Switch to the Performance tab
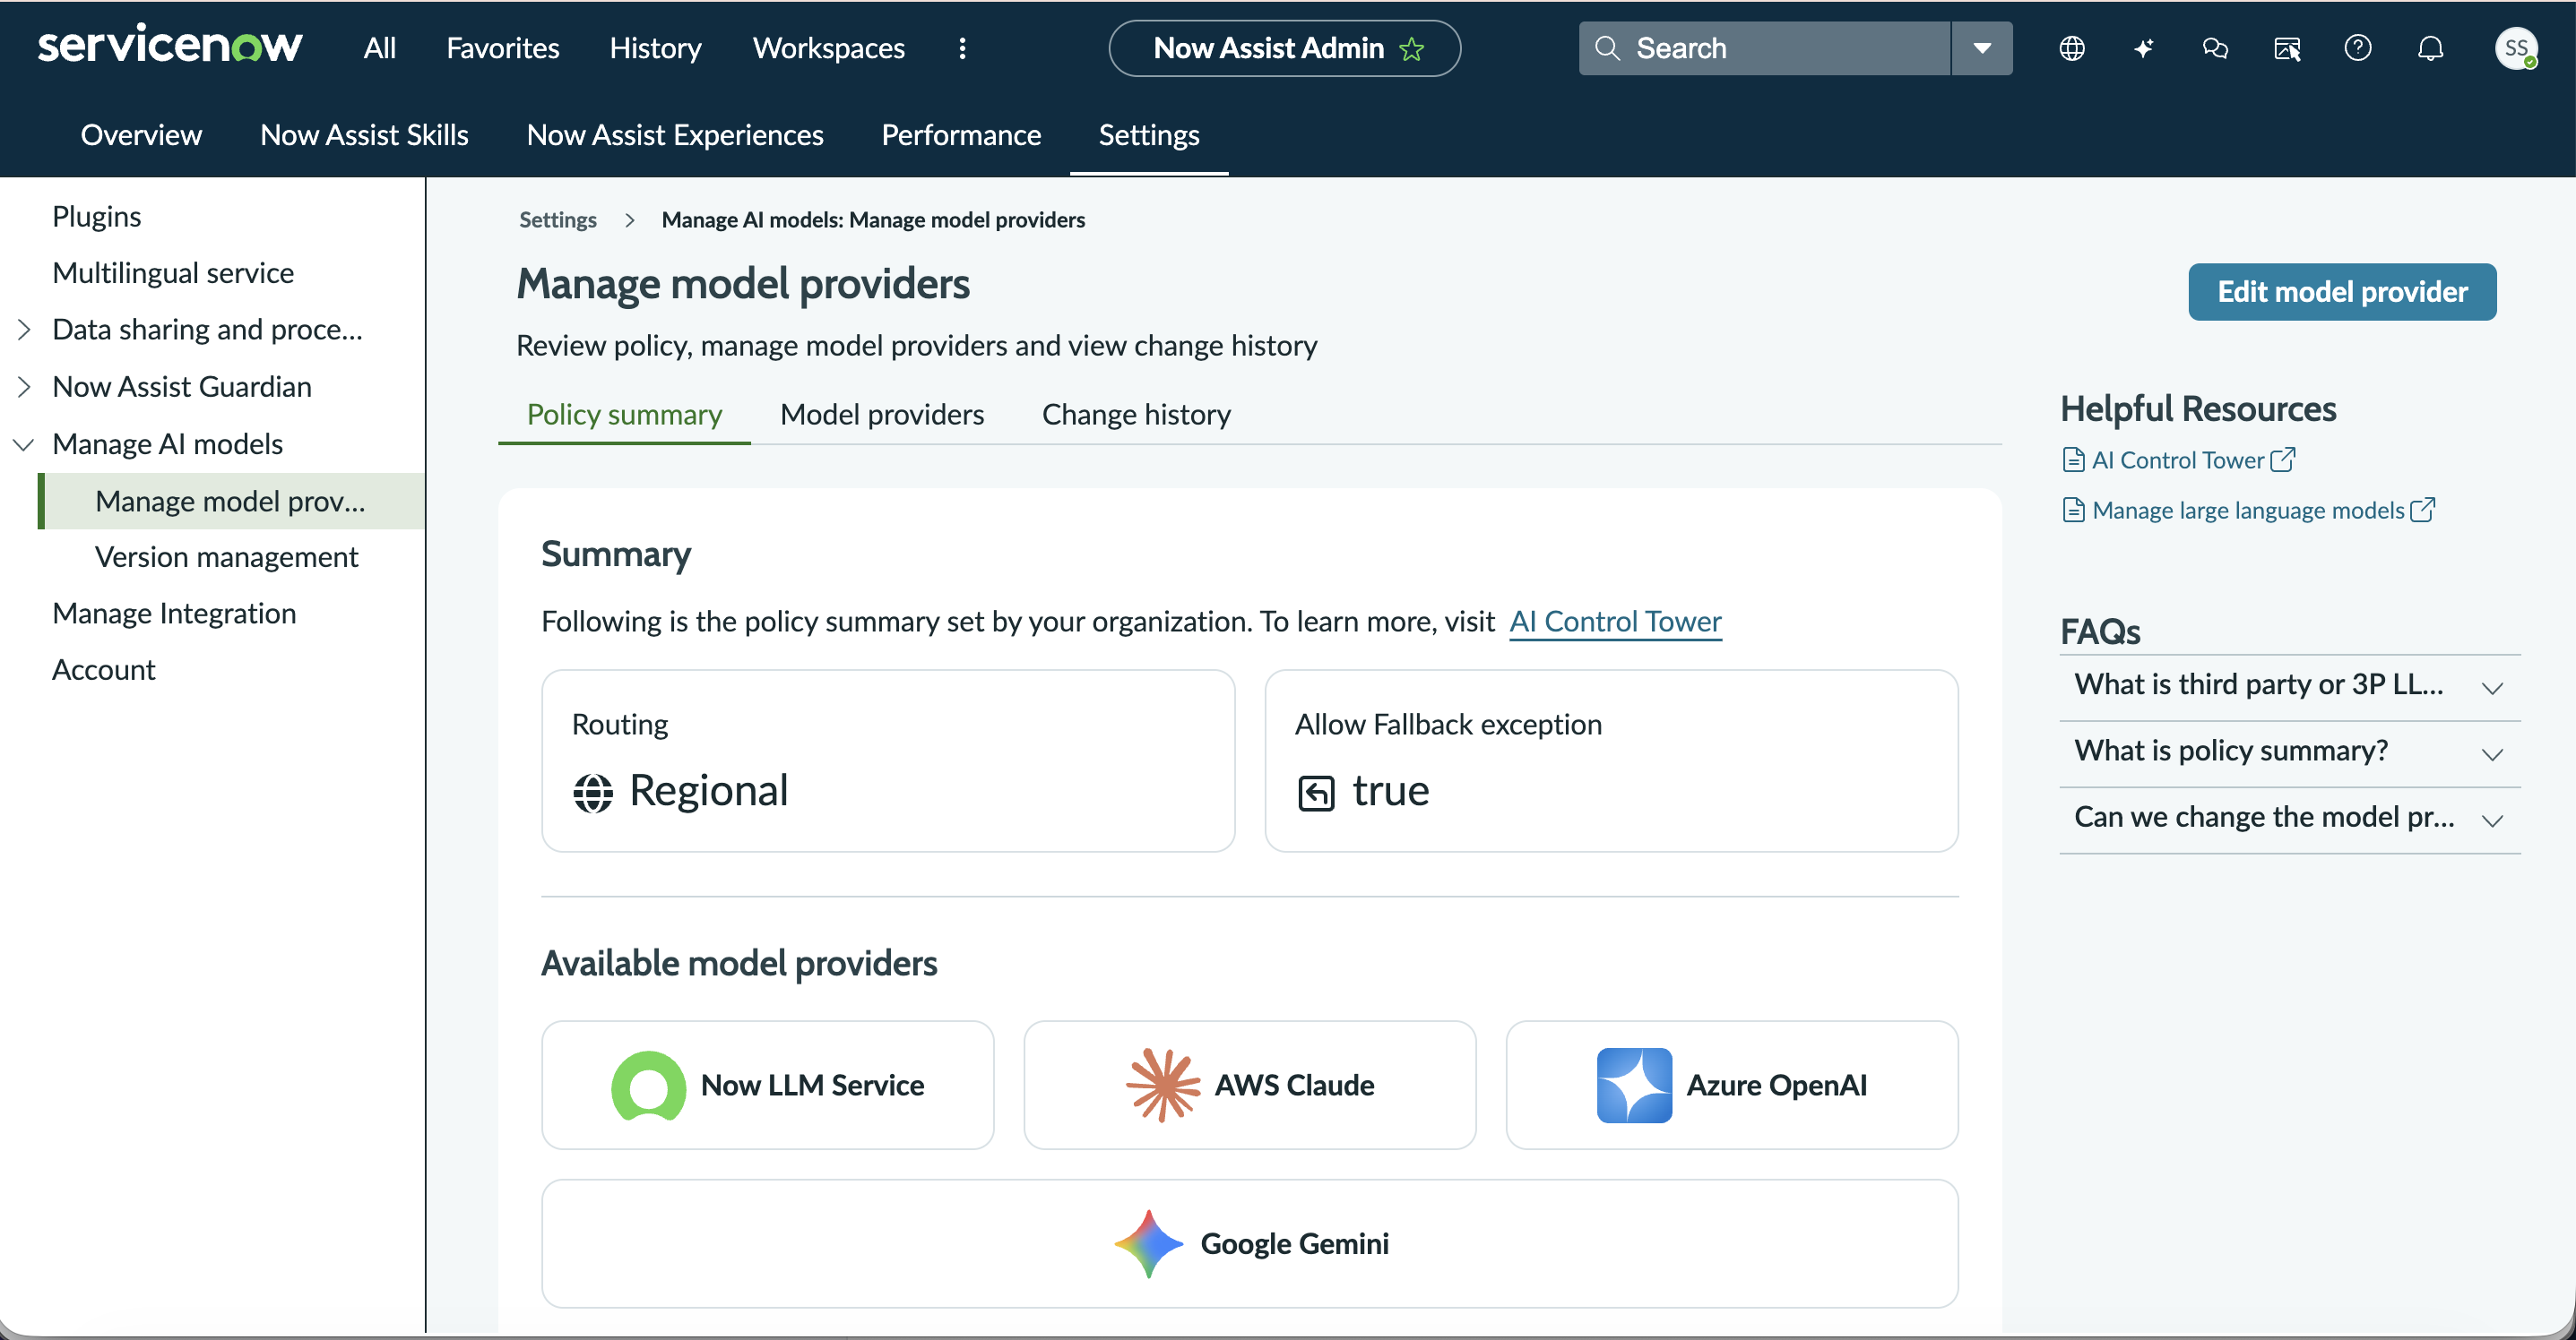 tap(961, 135)
